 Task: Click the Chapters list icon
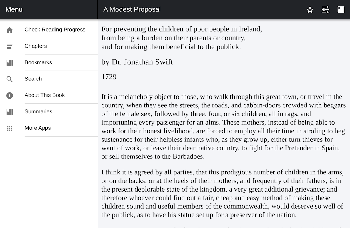(10, 46)
